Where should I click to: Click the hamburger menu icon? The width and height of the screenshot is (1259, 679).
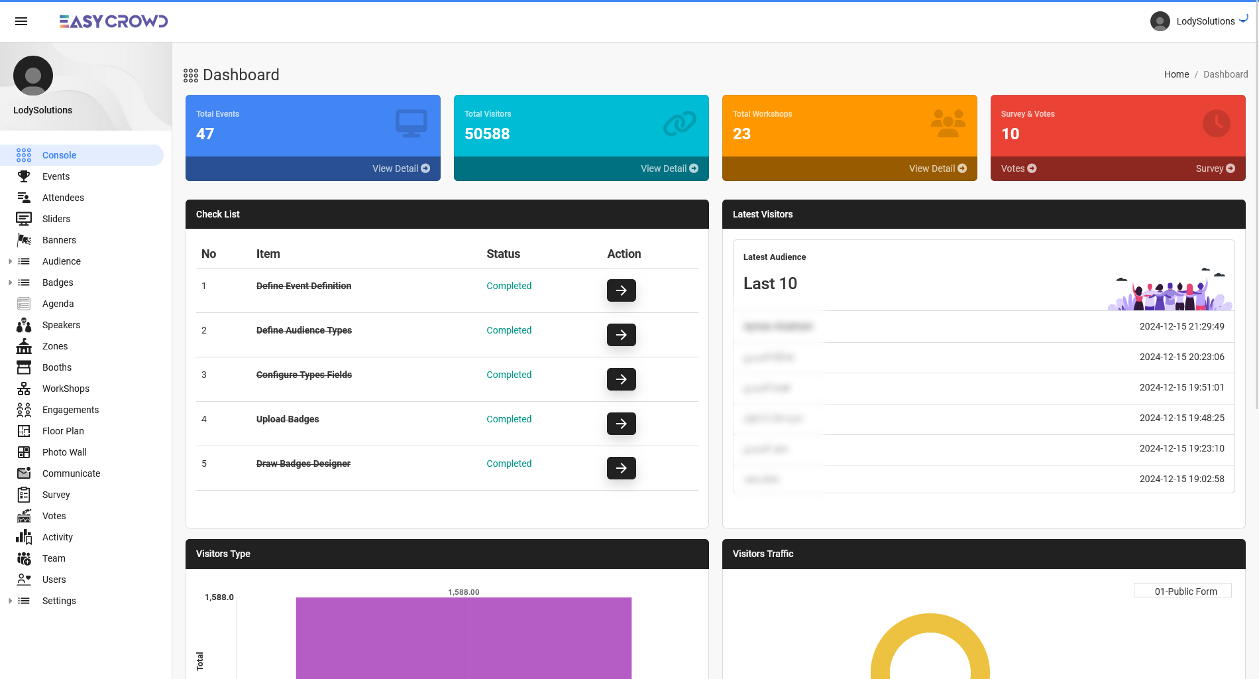(21, 21)
